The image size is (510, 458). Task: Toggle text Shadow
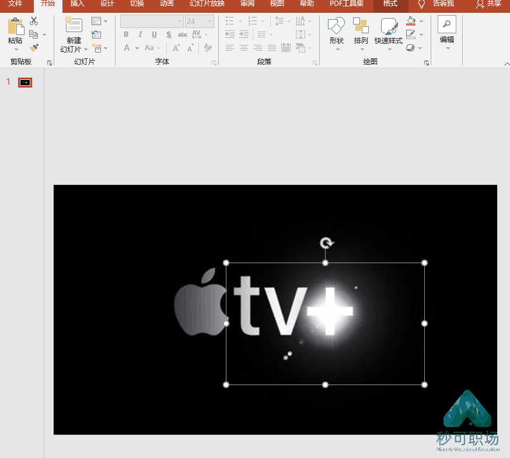click(169, 34)
